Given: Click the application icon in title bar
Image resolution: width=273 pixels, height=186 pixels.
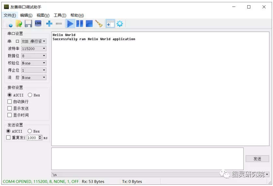Looking at the screenshot, I should tap(7, 7).
